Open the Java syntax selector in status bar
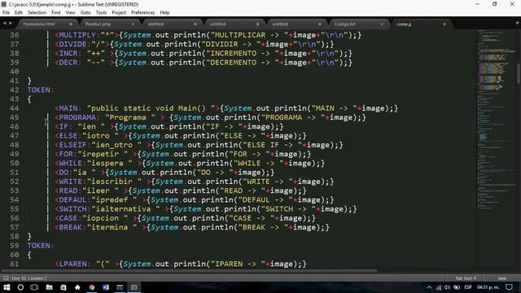 pos(502,278)
